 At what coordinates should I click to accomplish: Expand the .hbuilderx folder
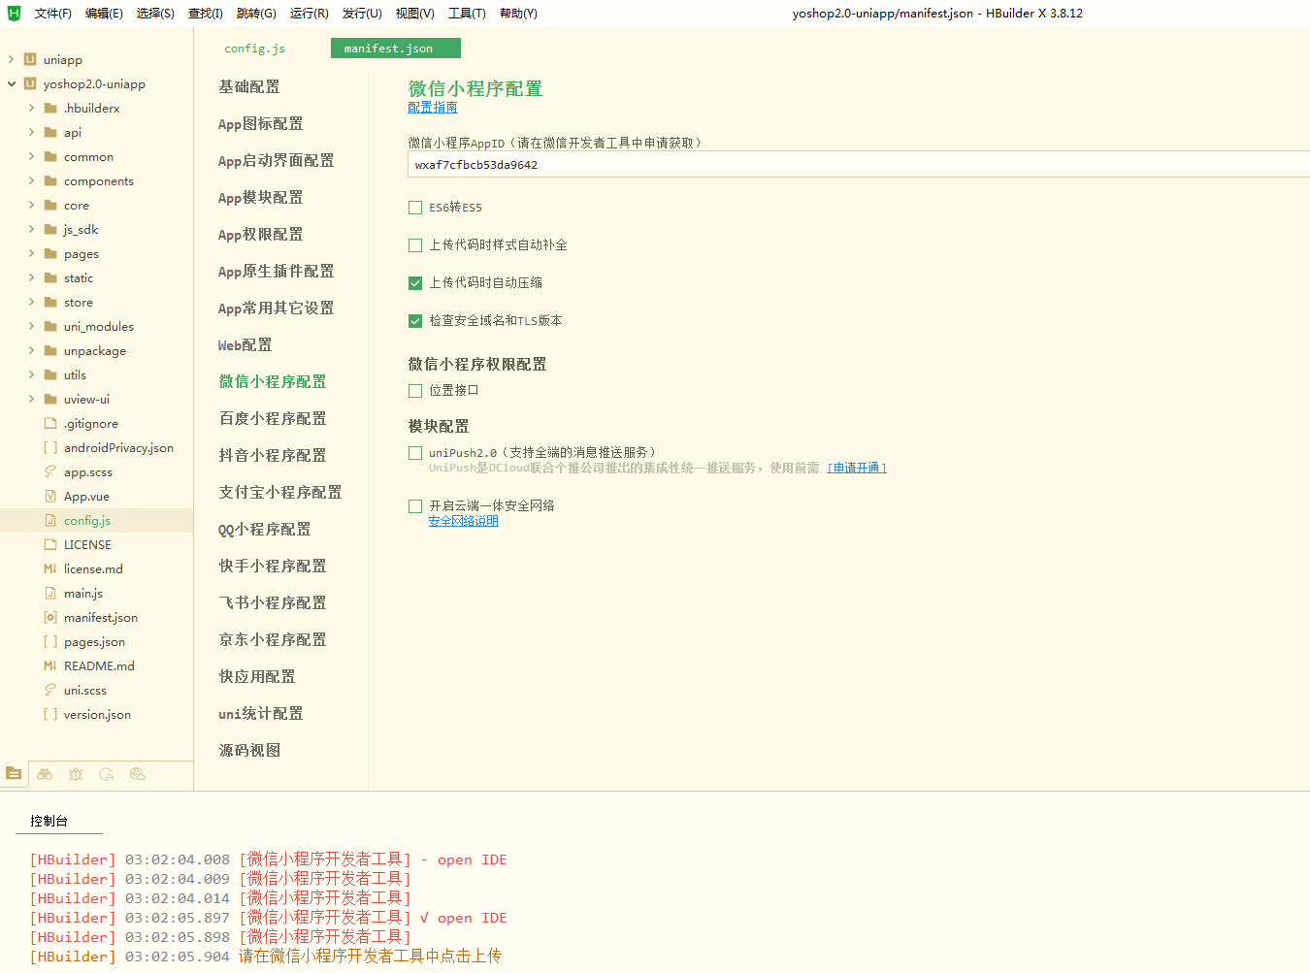click(x=31, y=108)
